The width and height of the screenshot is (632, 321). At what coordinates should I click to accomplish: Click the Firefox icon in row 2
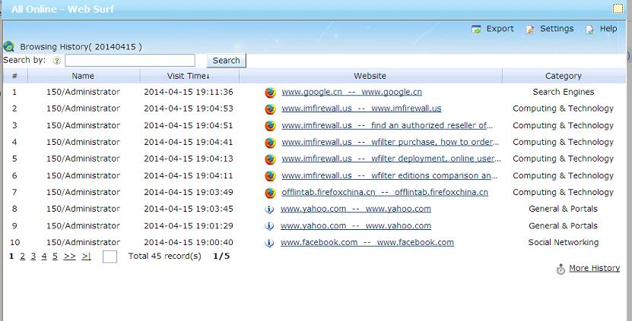tap(270, 109)
